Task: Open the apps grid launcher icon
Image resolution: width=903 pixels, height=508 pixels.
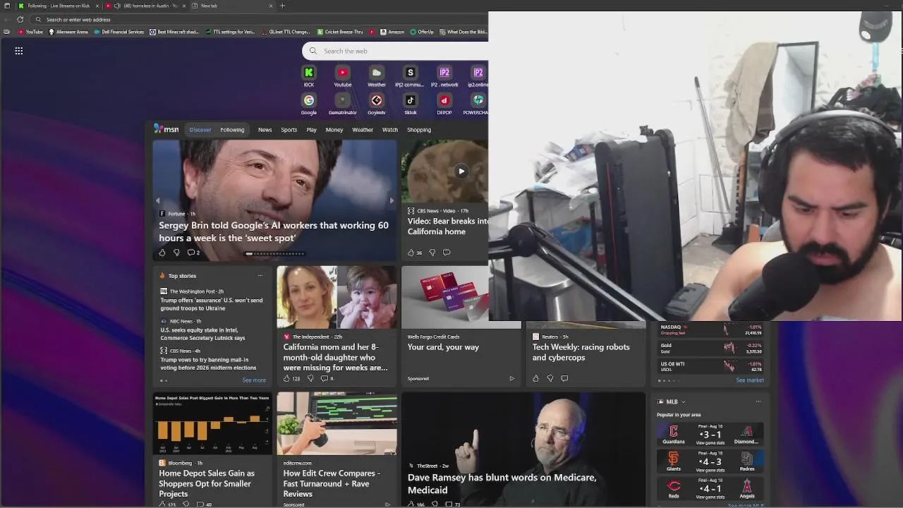Action: click(x=19, y=51)
